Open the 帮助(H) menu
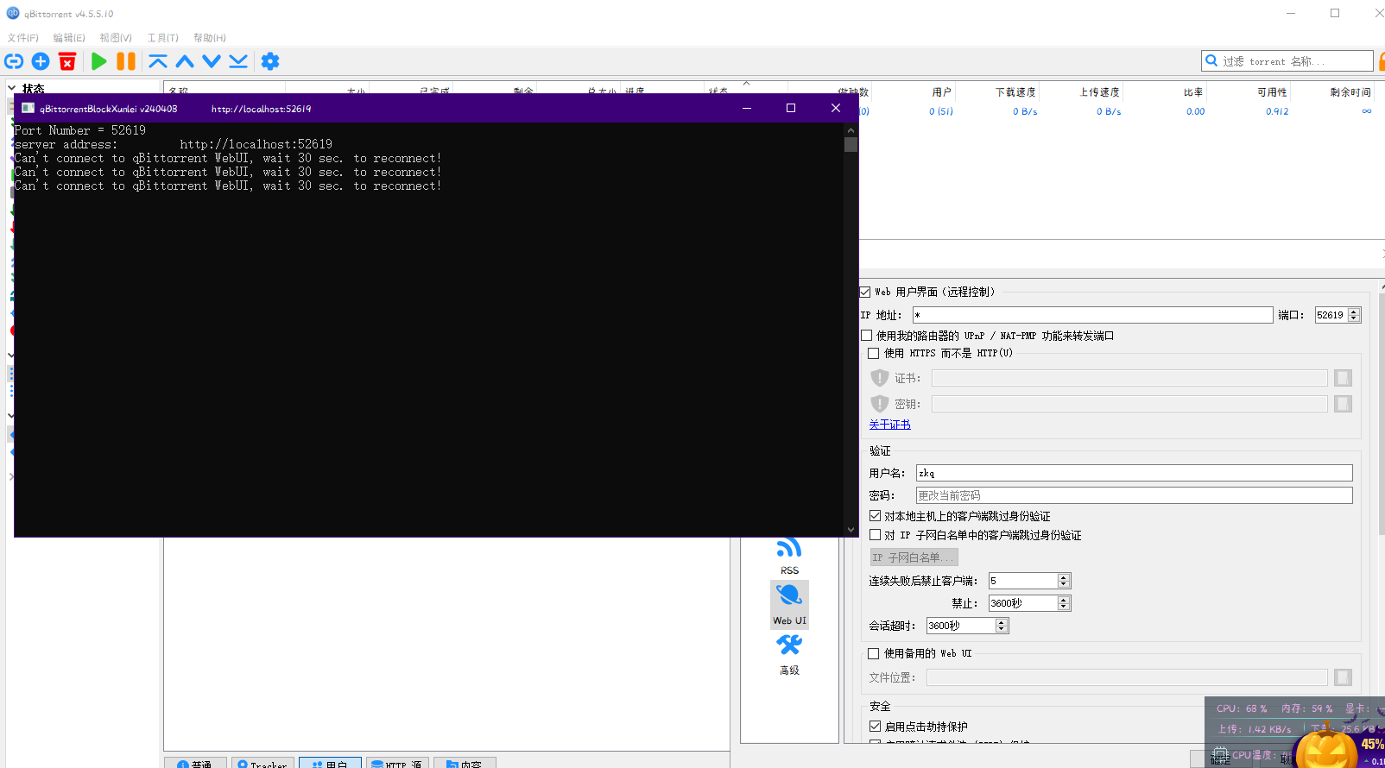 point(210,38)
